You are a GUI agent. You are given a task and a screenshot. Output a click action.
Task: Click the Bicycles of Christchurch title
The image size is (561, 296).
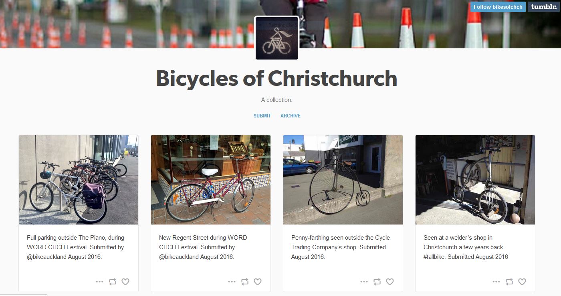(276, 78)
